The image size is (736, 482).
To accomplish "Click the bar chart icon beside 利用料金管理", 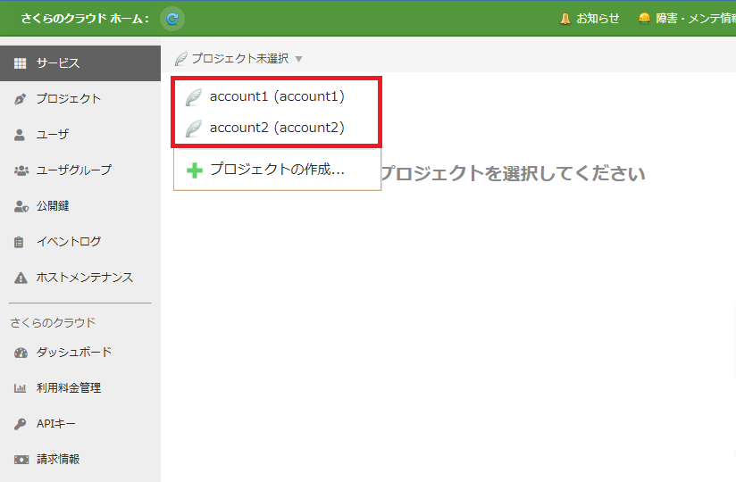I will (20, 388).
